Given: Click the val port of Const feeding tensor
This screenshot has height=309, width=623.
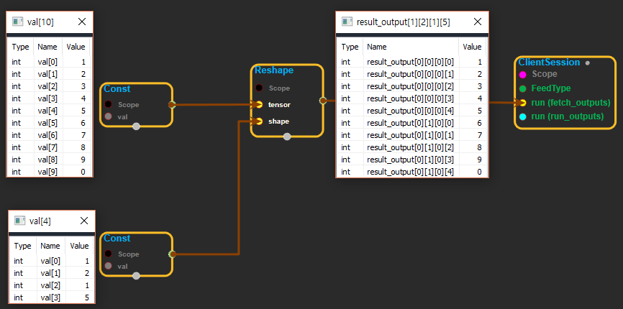Looking at the screenshot, I should (x=109, y=116).
